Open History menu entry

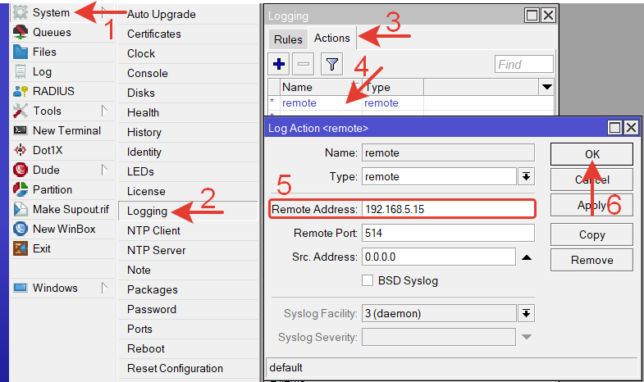point(188,132)
